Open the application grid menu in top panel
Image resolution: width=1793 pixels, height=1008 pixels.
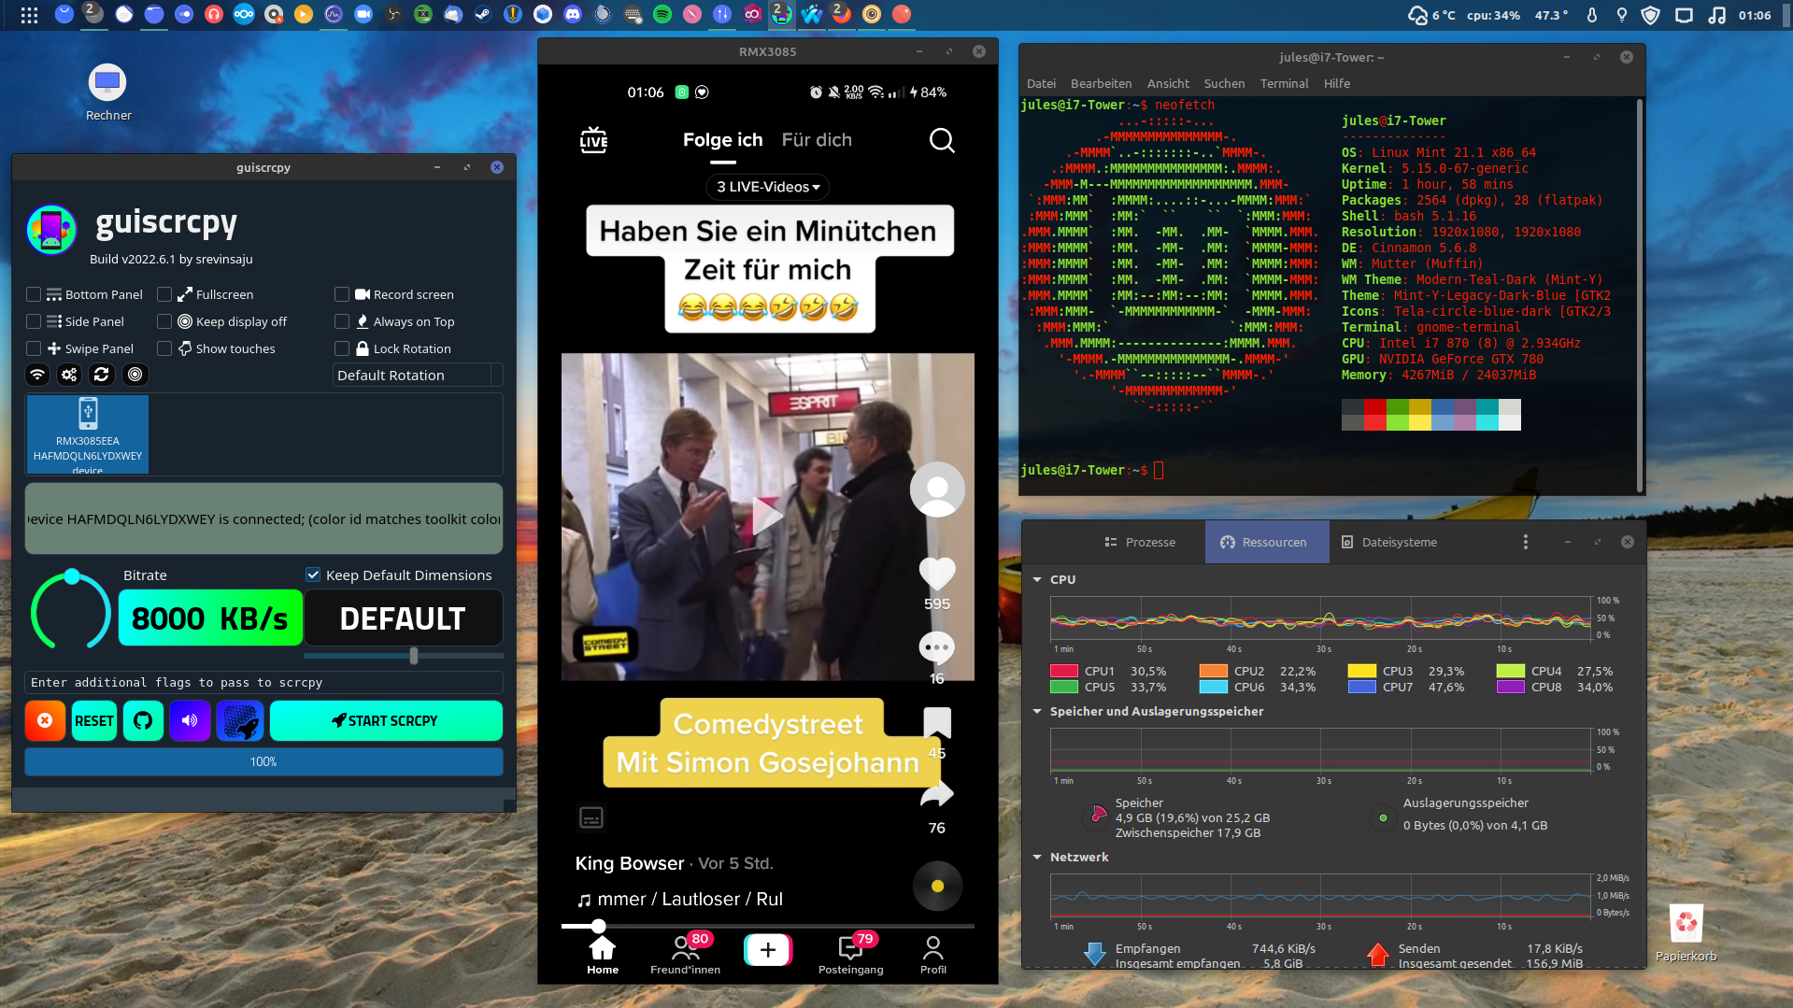pyautogui.click(x=29, y=14)
